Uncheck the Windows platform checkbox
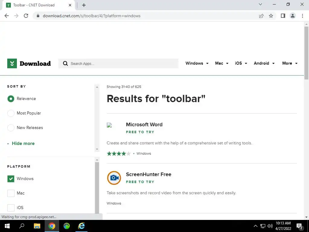This screenshot has width=309, height=232. [11, 179]
